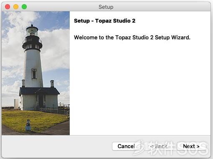Click the Next > button

(x=191, y=146)
